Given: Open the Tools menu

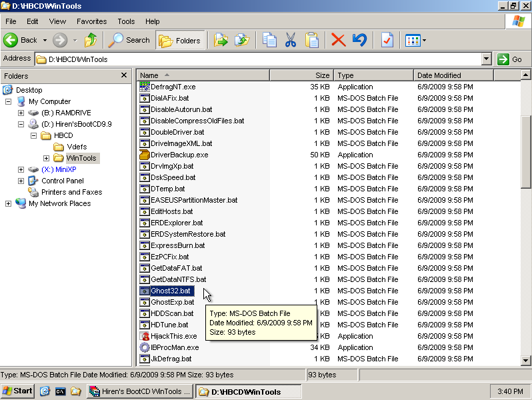Looking at the screenshot, I should [x=126, y=21].
